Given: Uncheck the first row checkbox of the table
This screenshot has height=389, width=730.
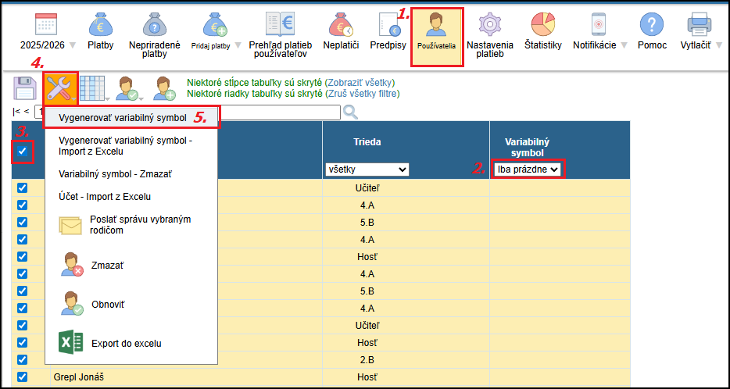Looking at the screenshot, I should point(22,188).
